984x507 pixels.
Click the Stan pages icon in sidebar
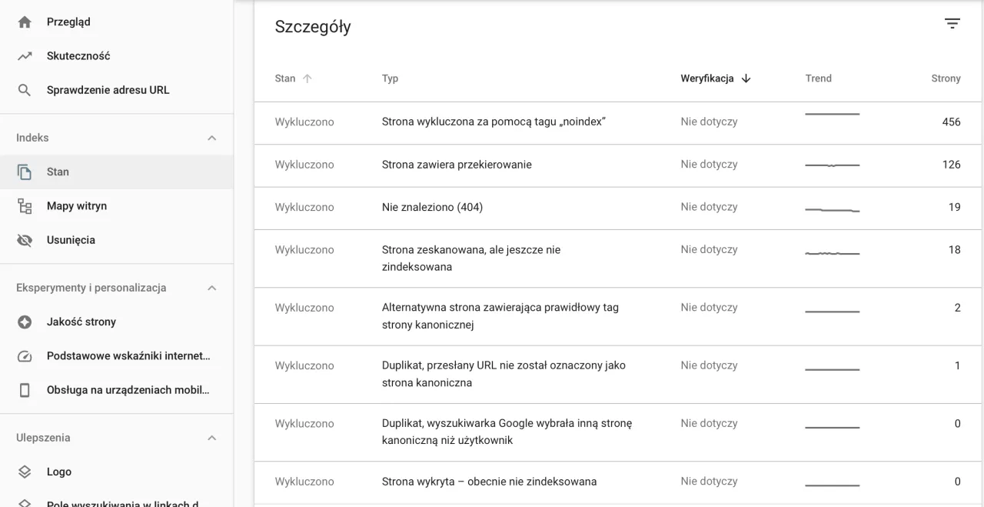tap(24, 171)
